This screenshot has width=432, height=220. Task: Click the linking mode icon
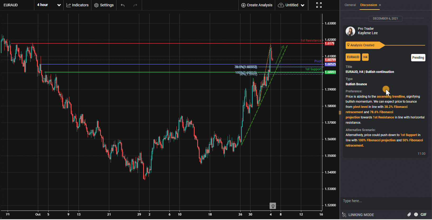click(x=344, y=215)
